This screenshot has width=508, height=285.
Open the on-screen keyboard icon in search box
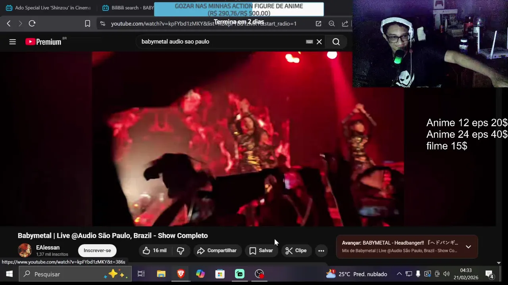[310, 42]
